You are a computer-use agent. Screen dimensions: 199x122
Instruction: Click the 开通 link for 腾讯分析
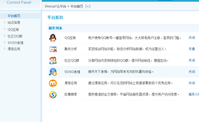[x=192, y=49]
